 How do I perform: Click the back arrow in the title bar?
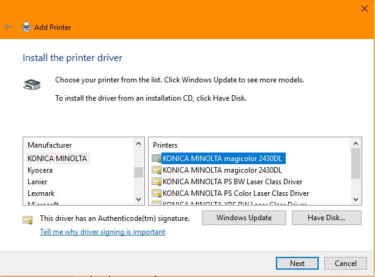coord(8,27)
